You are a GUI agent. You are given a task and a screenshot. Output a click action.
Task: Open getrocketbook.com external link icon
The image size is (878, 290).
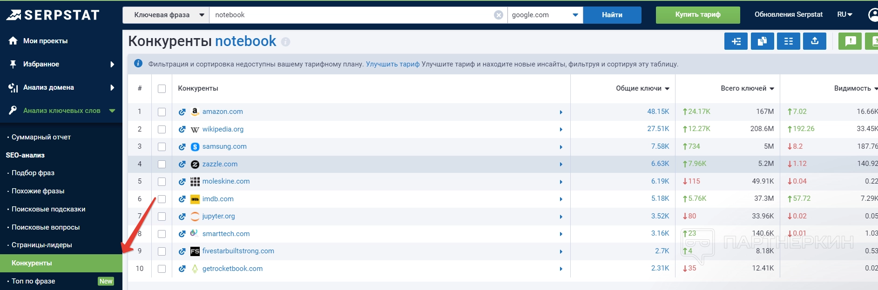tap(182, 269)
